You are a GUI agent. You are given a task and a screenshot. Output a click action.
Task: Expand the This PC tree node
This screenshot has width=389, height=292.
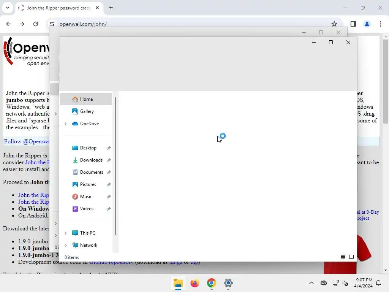(x=65, y=233)
